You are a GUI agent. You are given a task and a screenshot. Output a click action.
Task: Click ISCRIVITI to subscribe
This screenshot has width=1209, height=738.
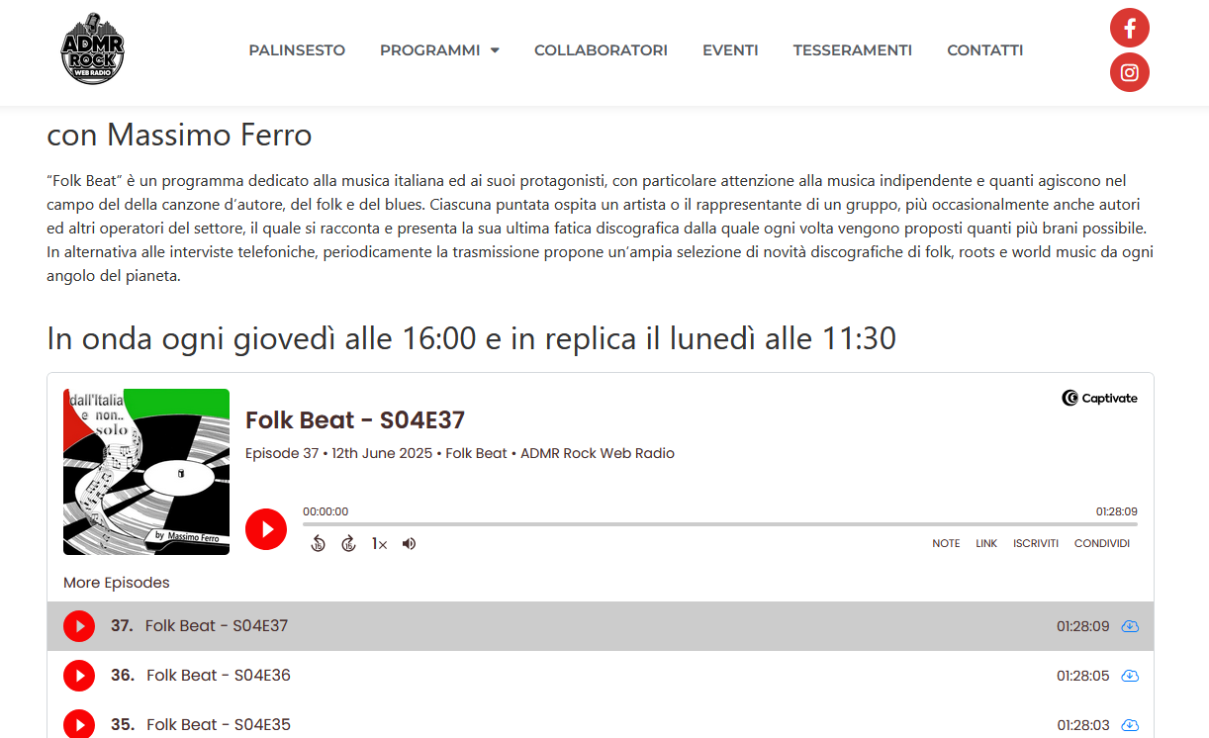coord(1036,543)
